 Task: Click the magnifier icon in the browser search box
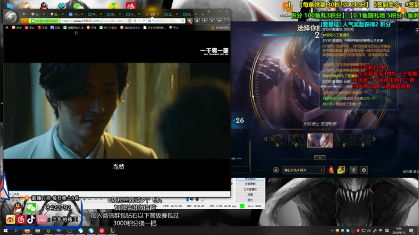[x=183, y=21]
